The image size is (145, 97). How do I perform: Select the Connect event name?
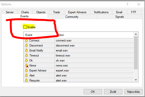[x=34, y=40]
